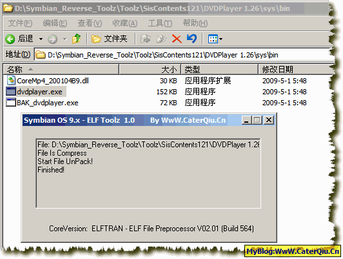Click the Forward arrow icon
The height and width of the screenshot is (259, 343).
pyautogui.click(x=52, y=39)
